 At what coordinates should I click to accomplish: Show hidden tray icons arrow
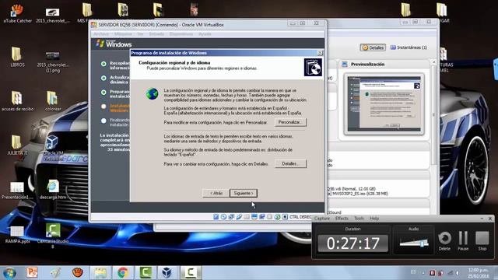click(423, 273)
